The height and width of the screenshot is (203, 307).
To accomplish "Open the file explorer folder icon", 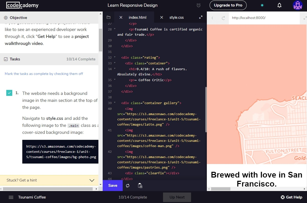I will coord(108,17).
